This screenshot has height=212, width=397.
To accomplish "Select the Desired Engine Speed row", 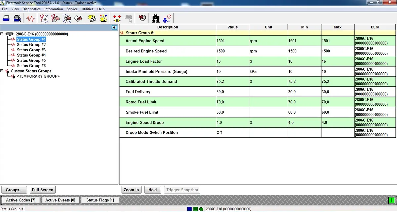I will pos(257,51).
